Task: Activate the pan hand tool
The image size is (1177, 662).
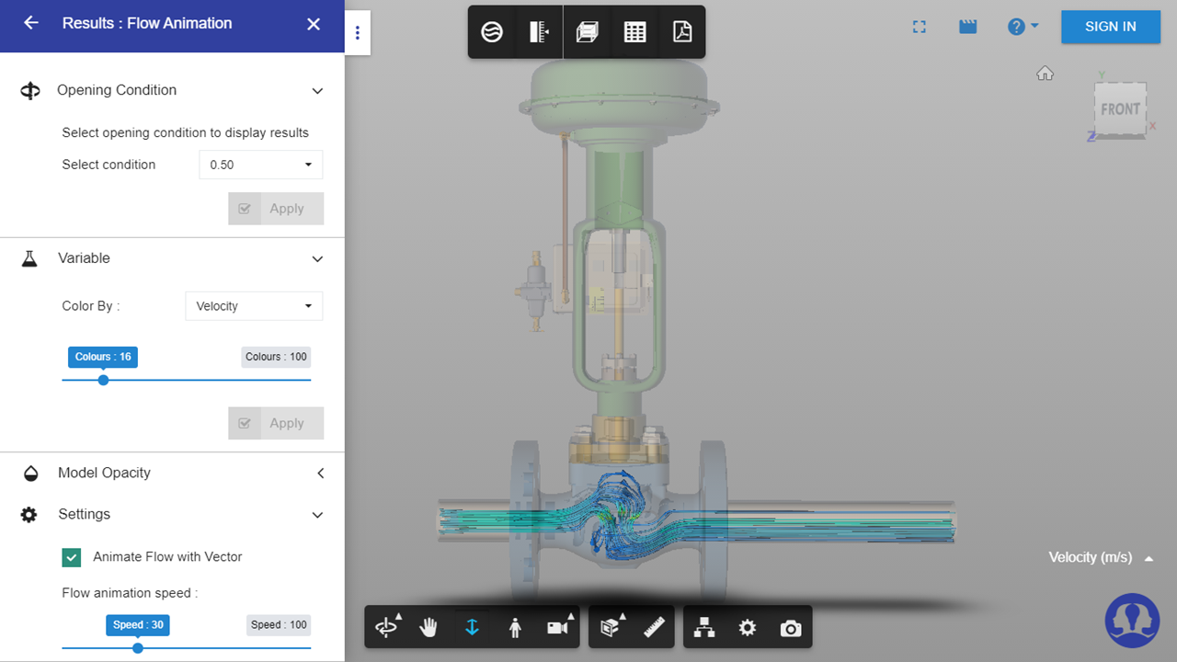Action: [x=429, y=627]
